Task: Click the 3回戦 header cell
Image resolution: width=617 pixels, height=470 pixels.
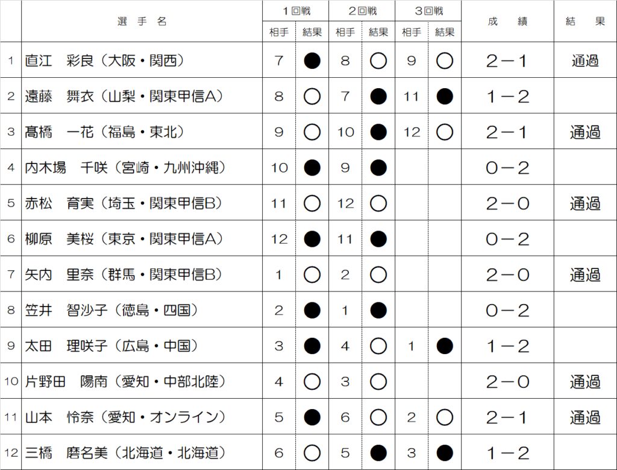Action: (429, 11)
